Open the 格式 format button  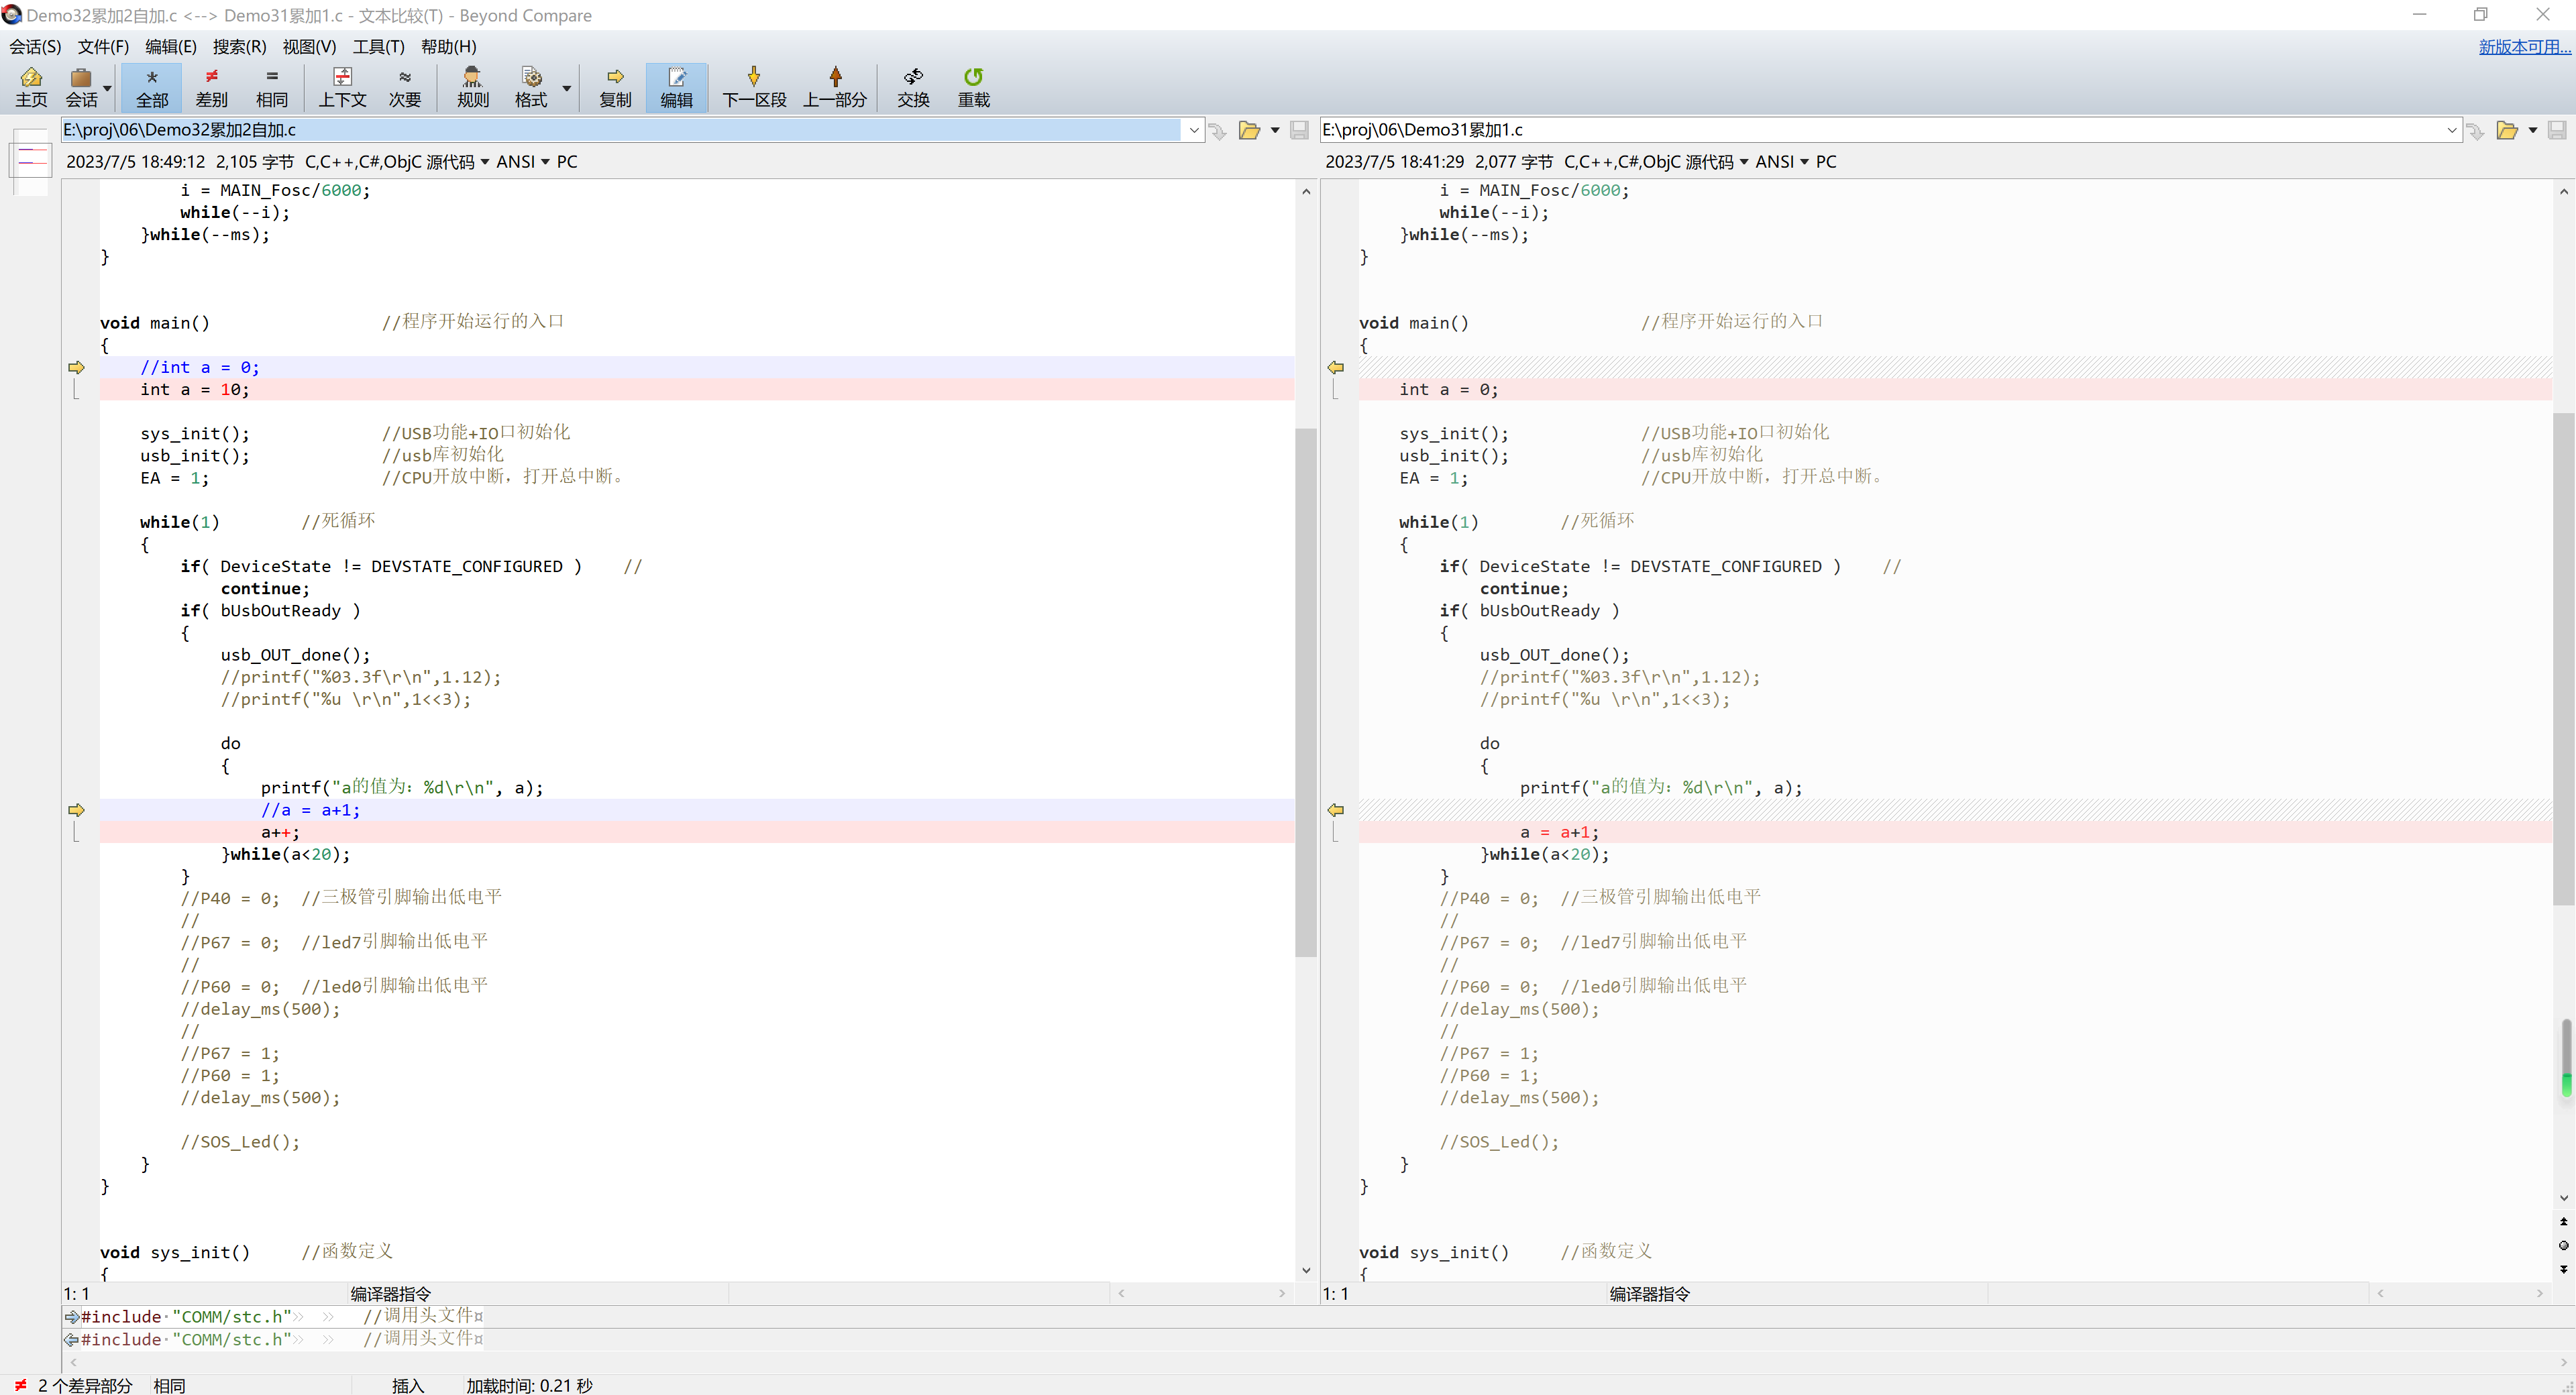point(531,88)
